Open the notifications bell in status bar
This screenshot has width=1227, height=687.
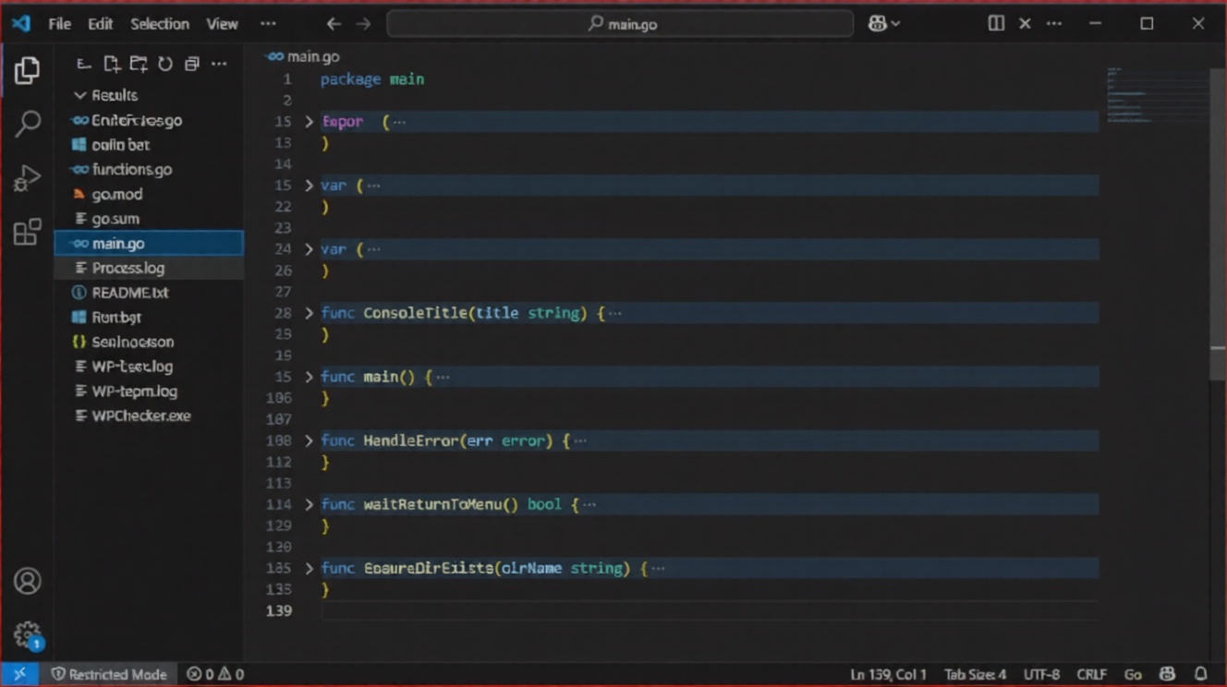(x=1201, y=674)
